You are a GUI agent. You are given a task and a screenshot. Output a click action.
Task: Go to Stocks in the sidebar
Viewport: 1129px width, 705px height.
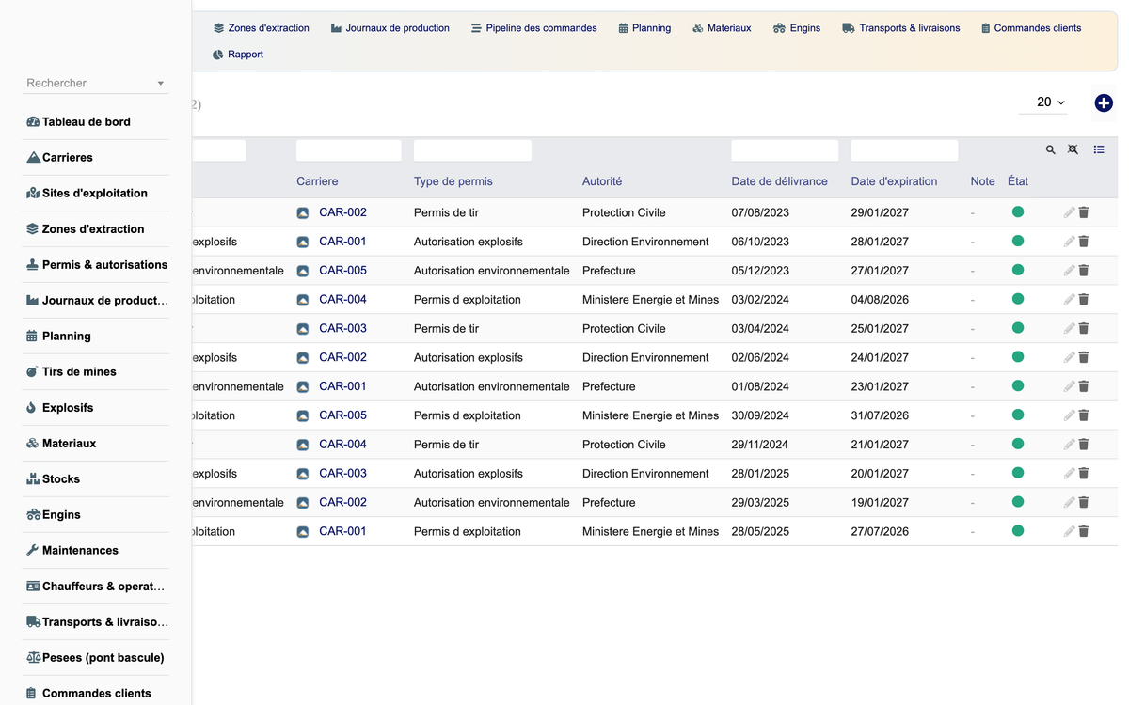[x=96, y=479]
